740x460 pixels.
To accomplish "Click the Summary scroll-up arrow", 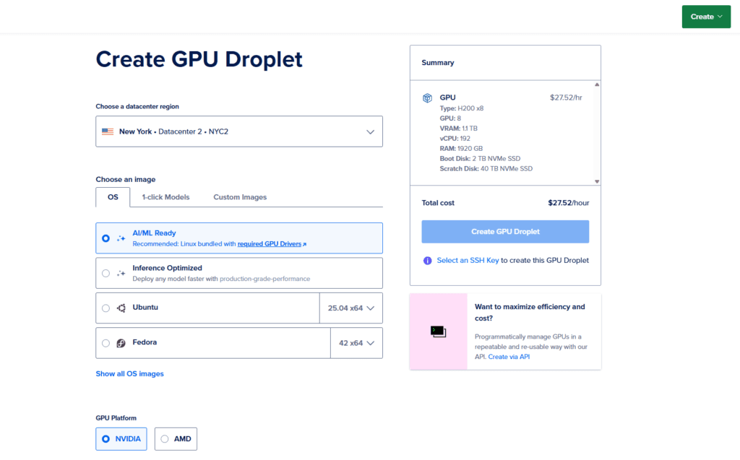I will 597,84.
